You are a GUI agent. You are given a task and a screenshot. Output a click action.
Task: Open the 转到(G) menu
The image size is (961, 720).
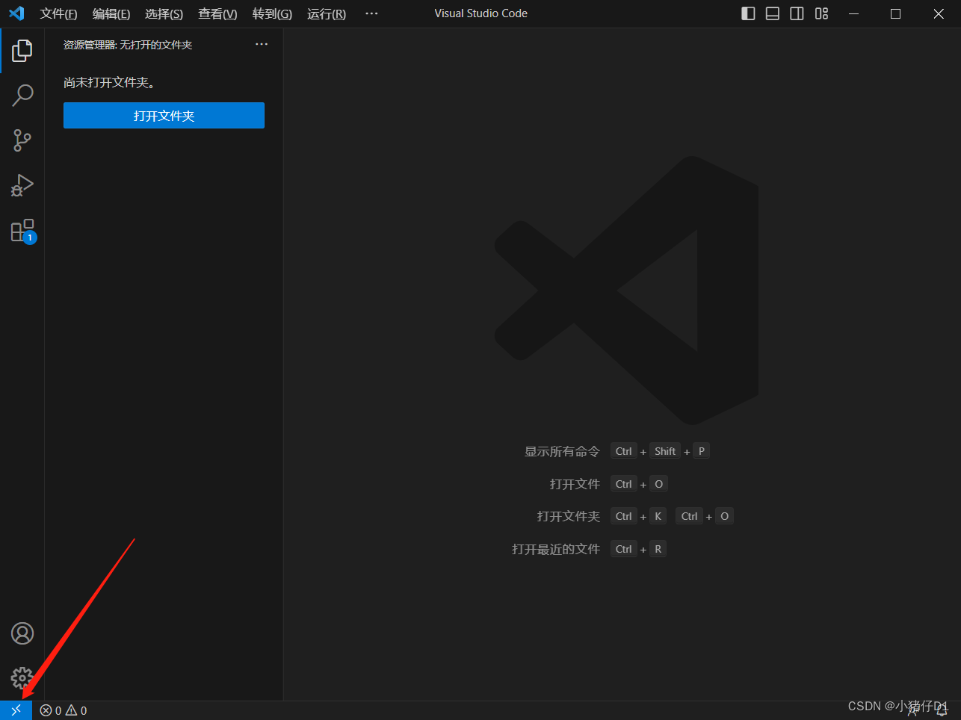[x=272, y=13]
